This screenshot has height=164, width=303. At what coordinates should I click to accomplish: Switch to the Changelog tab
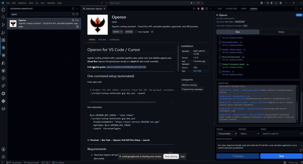tap(114, 39)
